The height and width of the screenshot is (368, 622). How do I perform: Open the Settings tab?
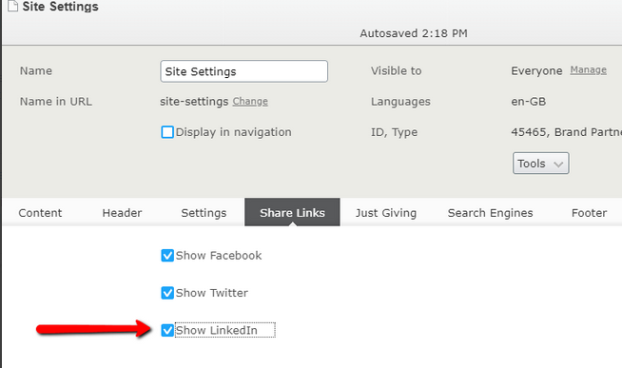(204, 213)
